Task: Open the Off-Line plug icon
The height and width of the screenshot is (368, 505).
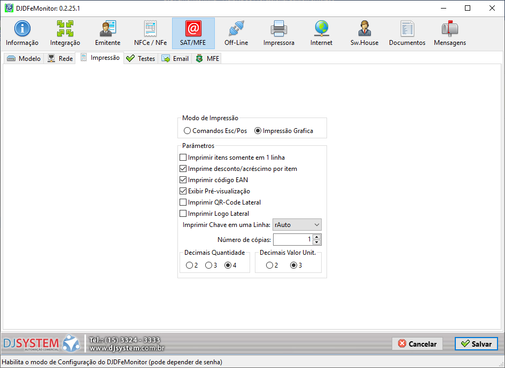Action: tap(236, 33)
